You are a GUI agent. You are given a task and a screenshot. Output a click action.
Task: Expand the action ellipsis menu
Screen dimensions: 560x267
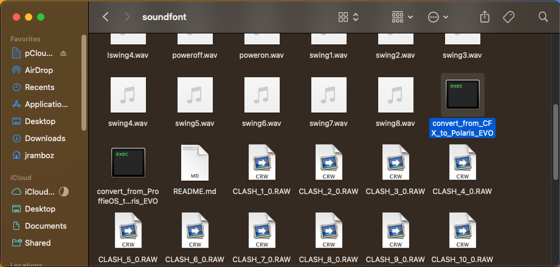(438, 17)
